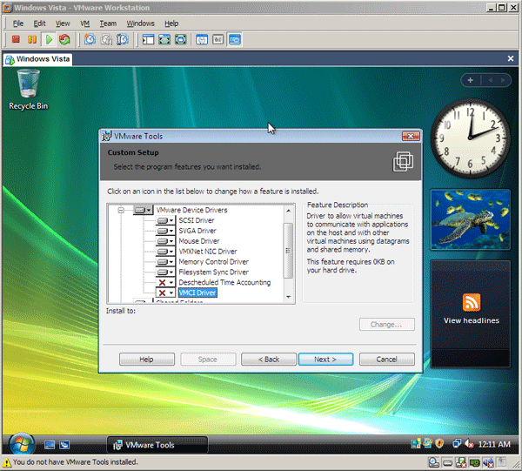522x471 pixels.
Task: Click the < Back button
Action: point(269,360)
